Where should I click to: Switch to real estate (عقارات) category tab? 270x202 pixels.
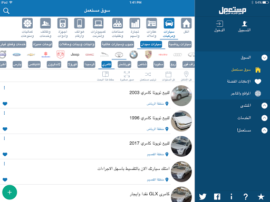coord(151,28)
